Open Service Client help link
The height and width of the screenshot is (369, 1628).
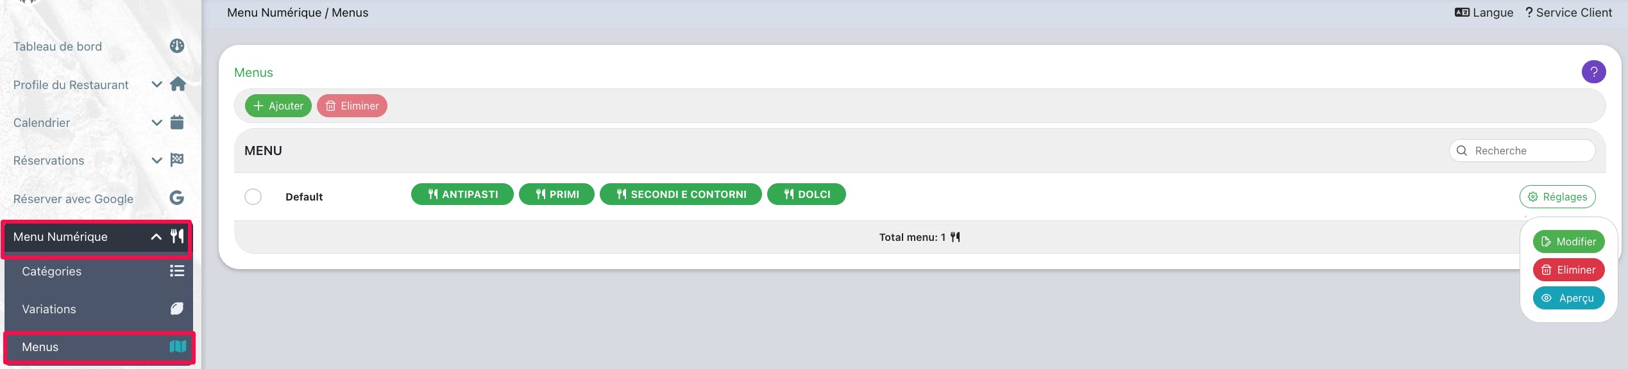click(1568, 13)
